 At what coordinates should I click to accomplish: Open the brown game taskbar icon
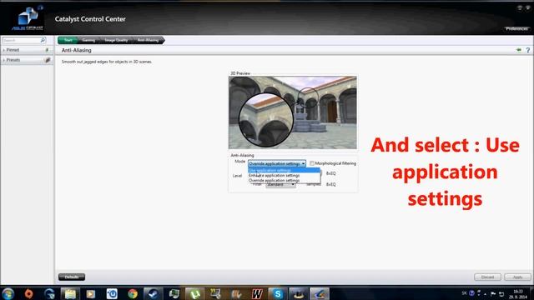pos(236,293)
